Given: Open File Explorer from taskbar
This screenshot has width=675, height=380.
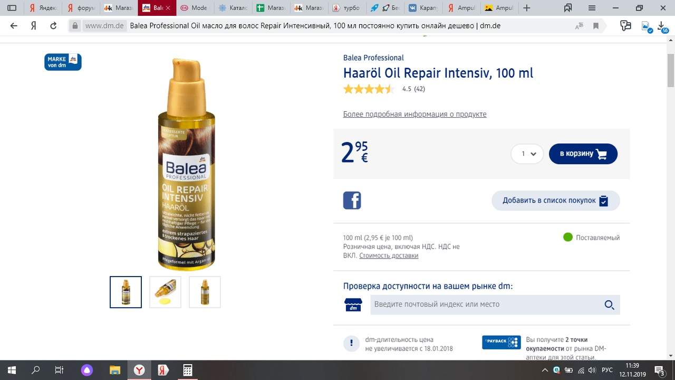Looking at the screenshot, I should pos(115,370).
